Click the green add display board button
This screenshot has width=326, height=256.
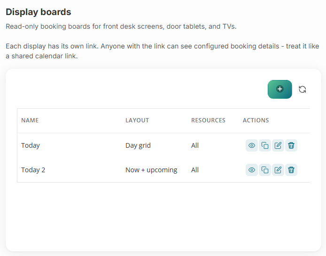[279, 89]
